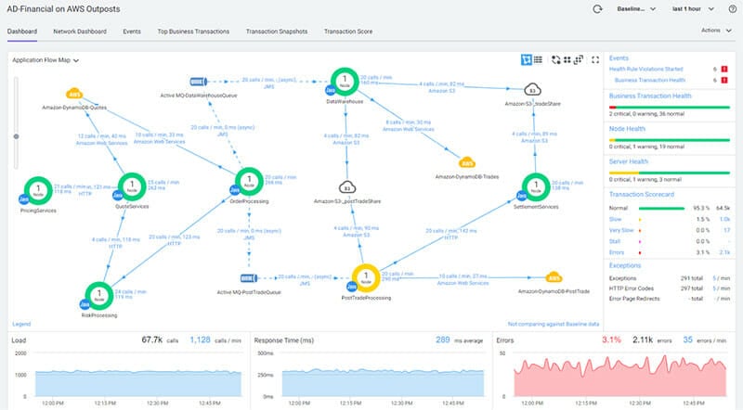Click the '289' ms average value
This screenshot has height=410, width=743.
coord(443,340)
